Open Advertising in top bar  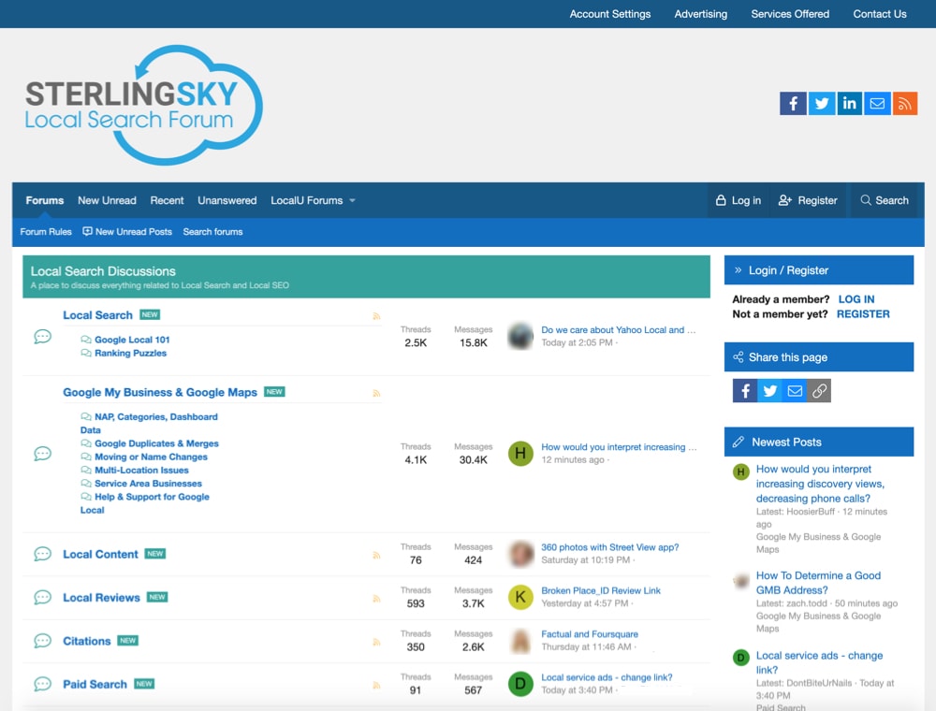[701, 14]
